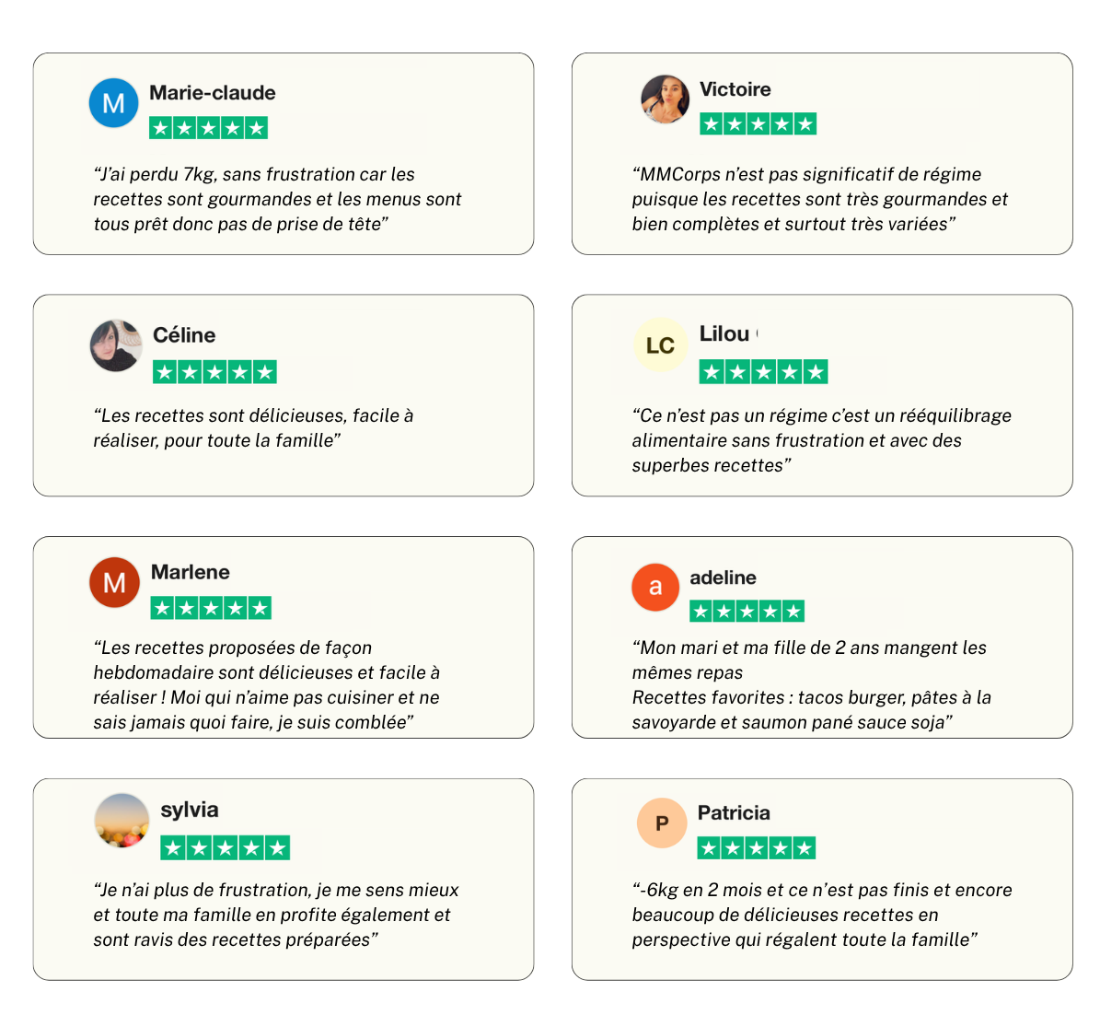Click Marie-claude's blue M avatar
The height and width of the screenshot is (1015, 1100).
click(x=113, y=103)
